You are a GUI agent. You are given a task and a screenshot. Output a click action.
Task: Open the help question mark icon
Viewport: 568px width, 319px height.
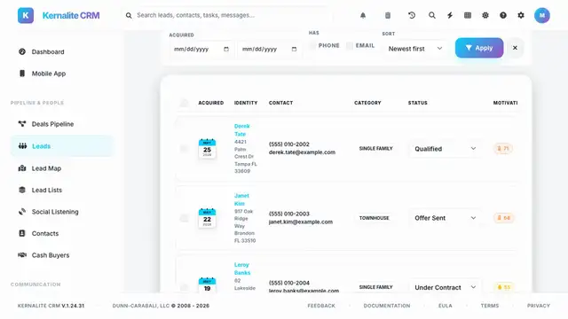click(x=503, y=16)
